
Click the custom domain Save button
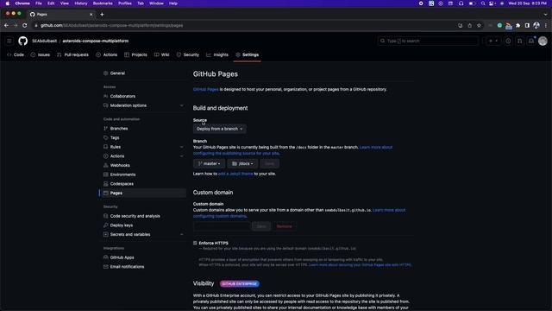pyautogui.click(x=261, y=226)
